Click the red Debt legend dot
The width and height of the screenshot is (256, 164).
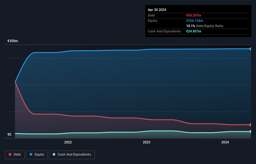(10, 154)
